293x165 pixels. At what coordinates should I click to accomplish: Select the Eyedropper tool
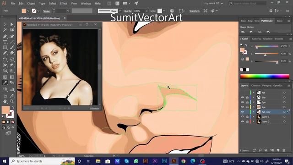(5, 82)
